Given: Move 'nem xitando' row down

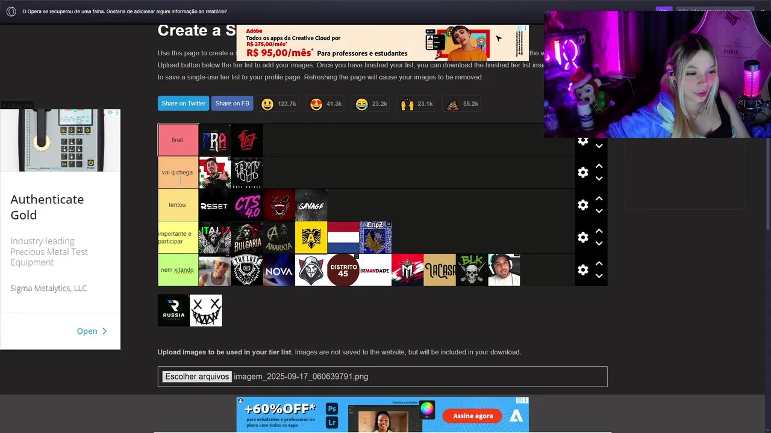Looking at the screenshot, I should coord(599,276).
